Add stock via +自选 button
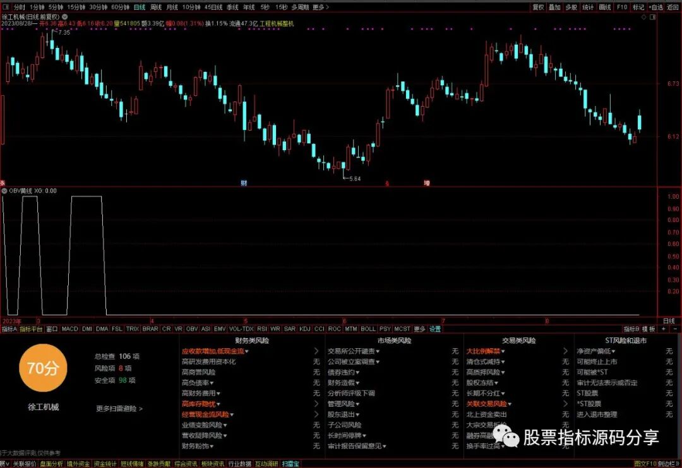 656,8
